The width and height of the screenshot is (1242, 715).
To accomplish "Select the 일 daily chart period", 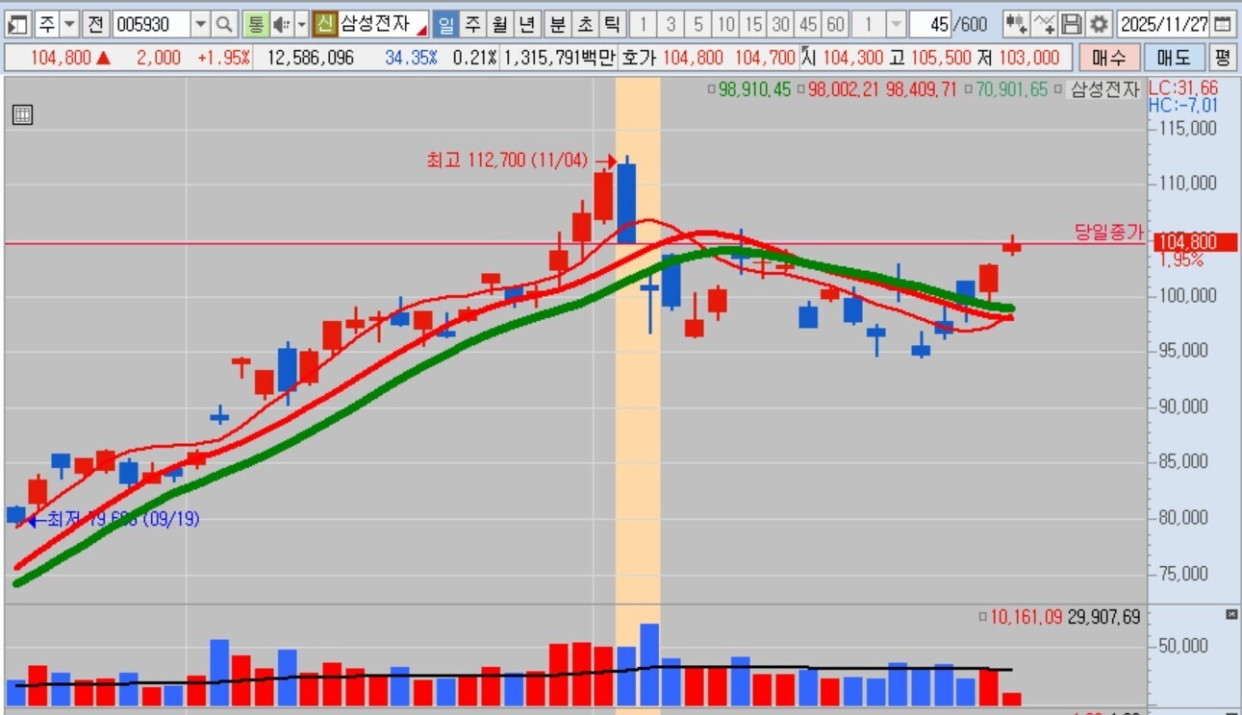I will tap(445, 24).
